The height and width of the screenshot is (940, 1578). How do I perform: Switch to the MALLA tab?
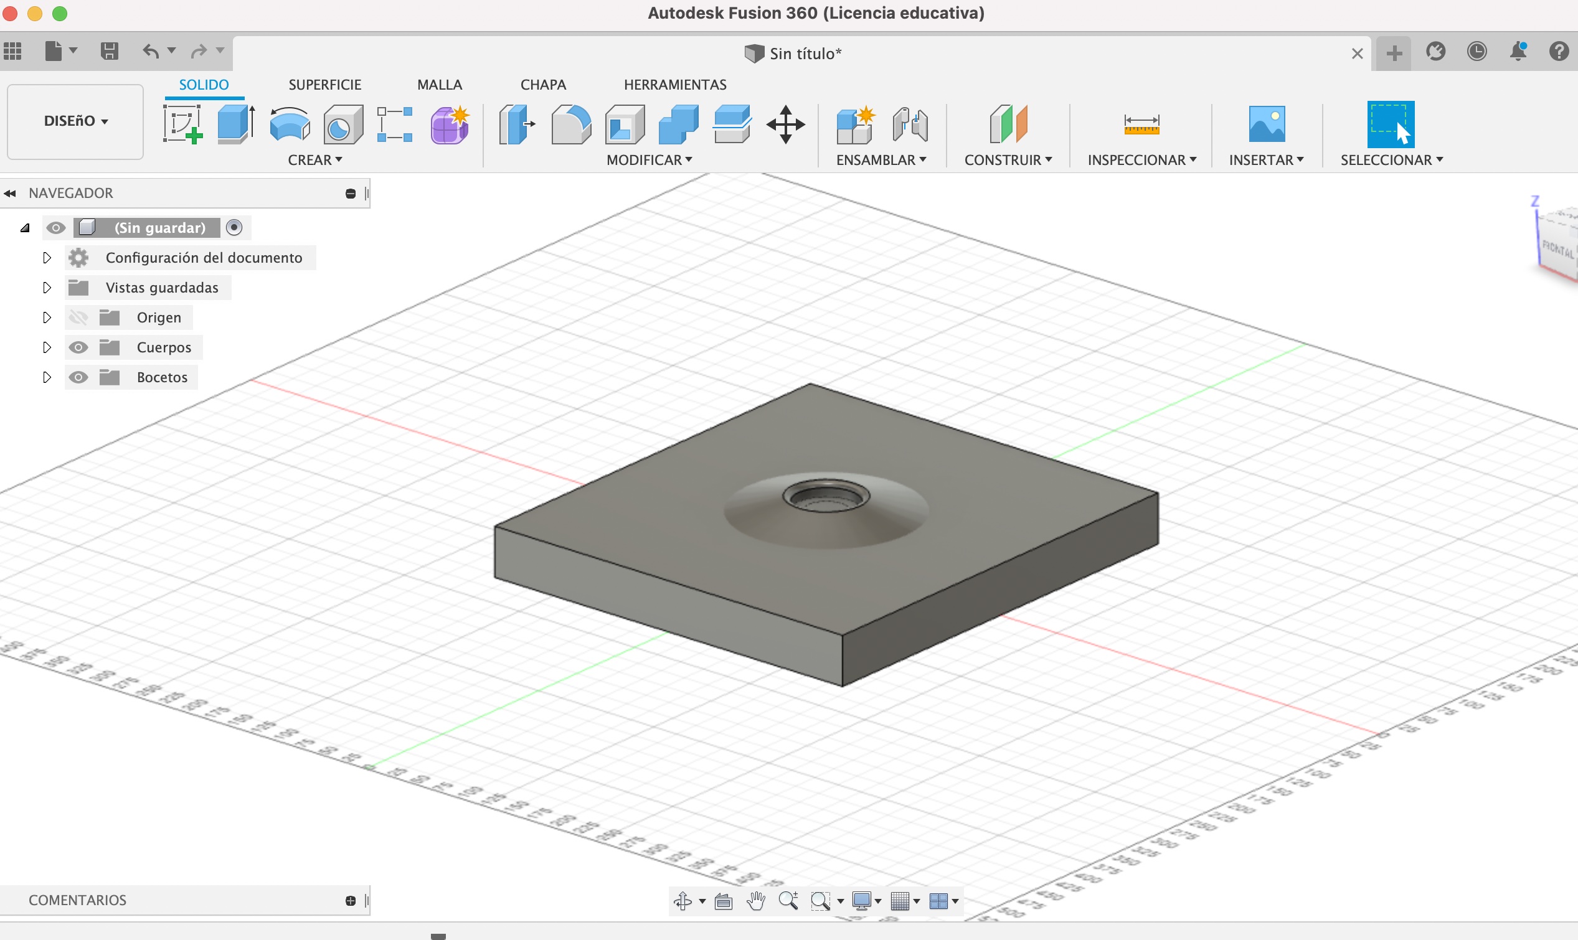(x=440, y=85)
